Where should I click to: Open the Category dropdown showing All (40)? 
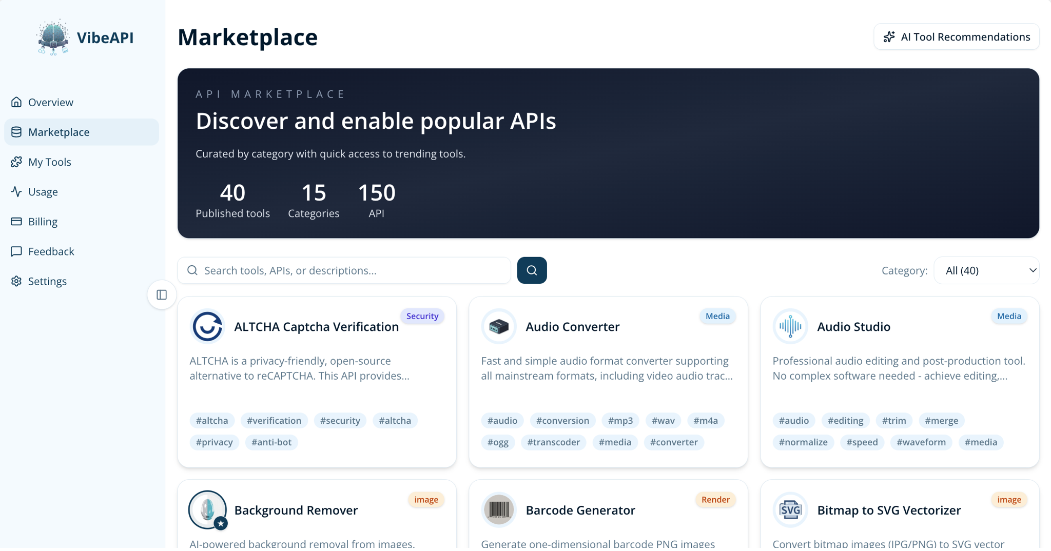(986, 270)
